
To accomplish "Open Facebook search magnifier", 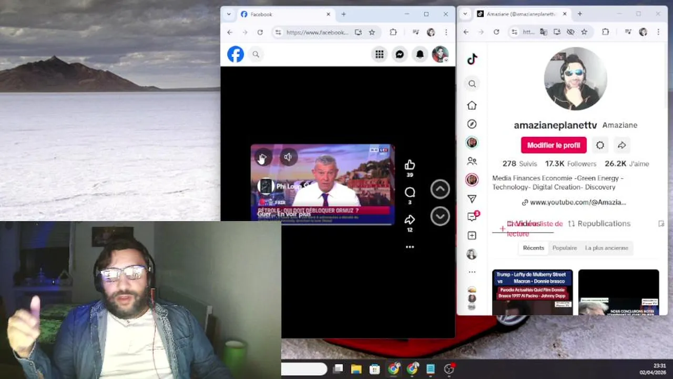I will [x=256, y=54].
